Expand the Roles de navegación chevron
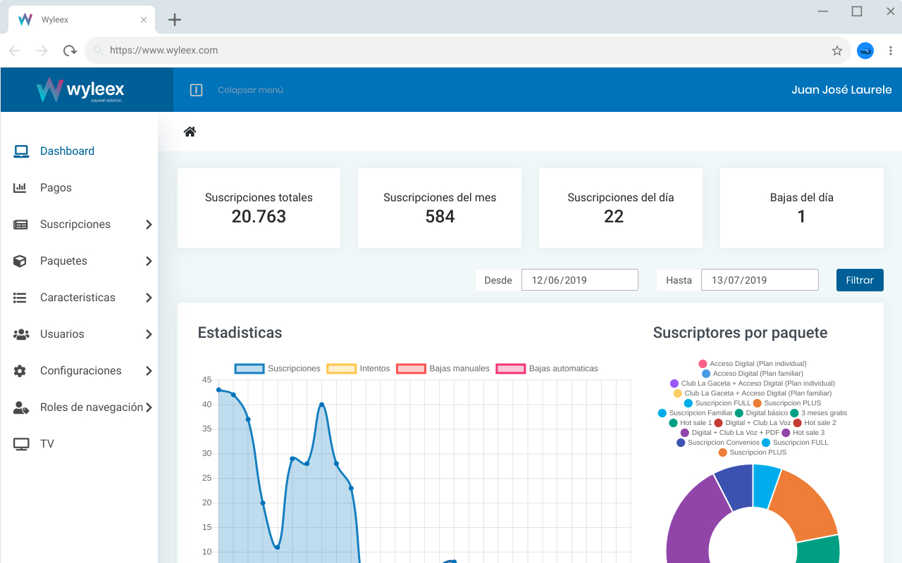 (x=149, y=407)
